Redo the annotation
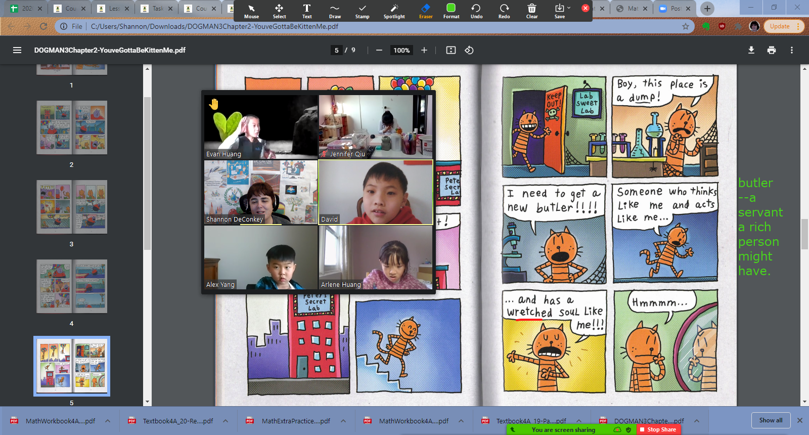This screenshot has height=435, width=809. tap(504, 11)
